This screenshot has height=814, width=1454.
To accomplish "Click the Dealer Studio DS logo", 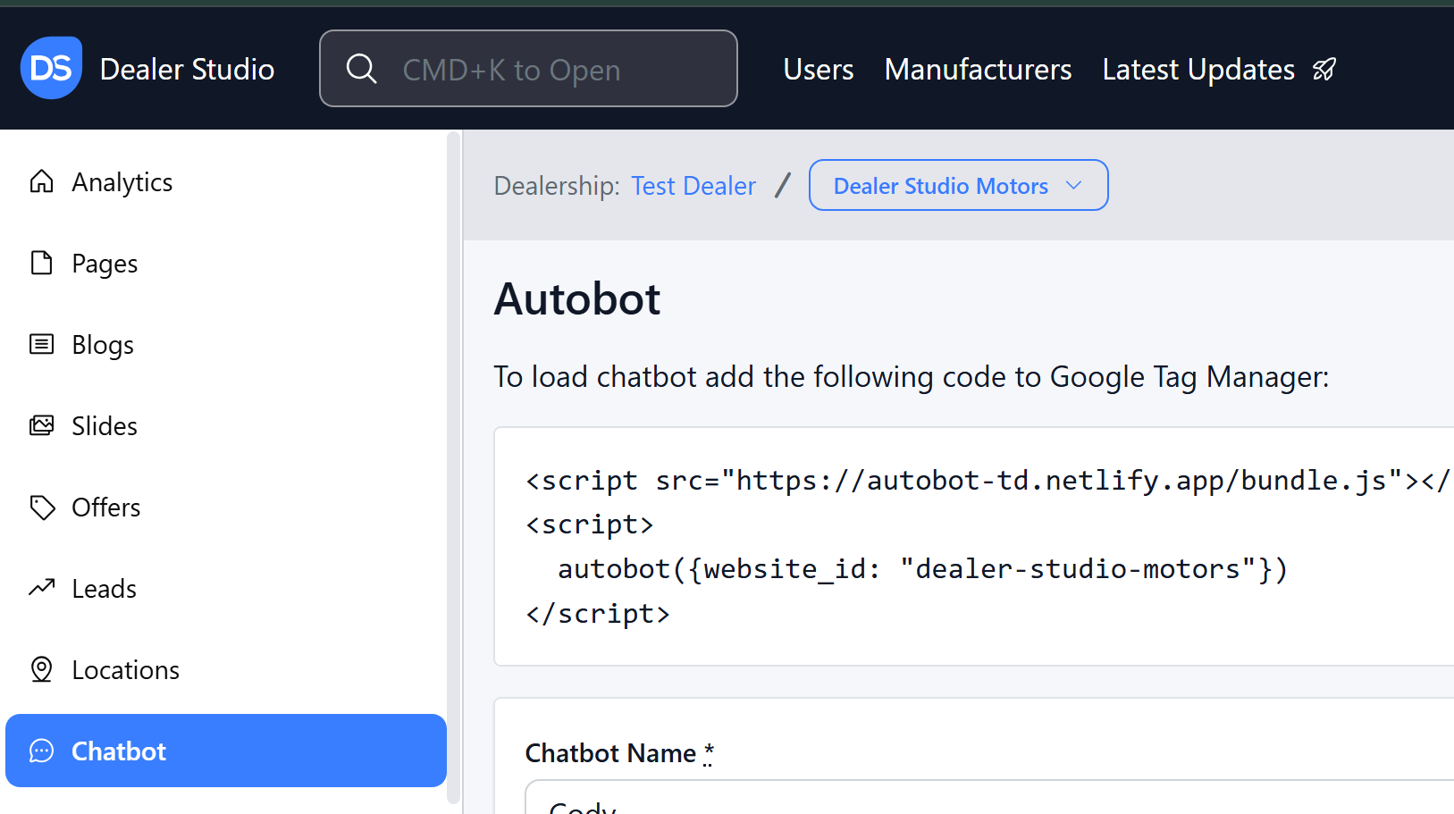I will point(51,68).
